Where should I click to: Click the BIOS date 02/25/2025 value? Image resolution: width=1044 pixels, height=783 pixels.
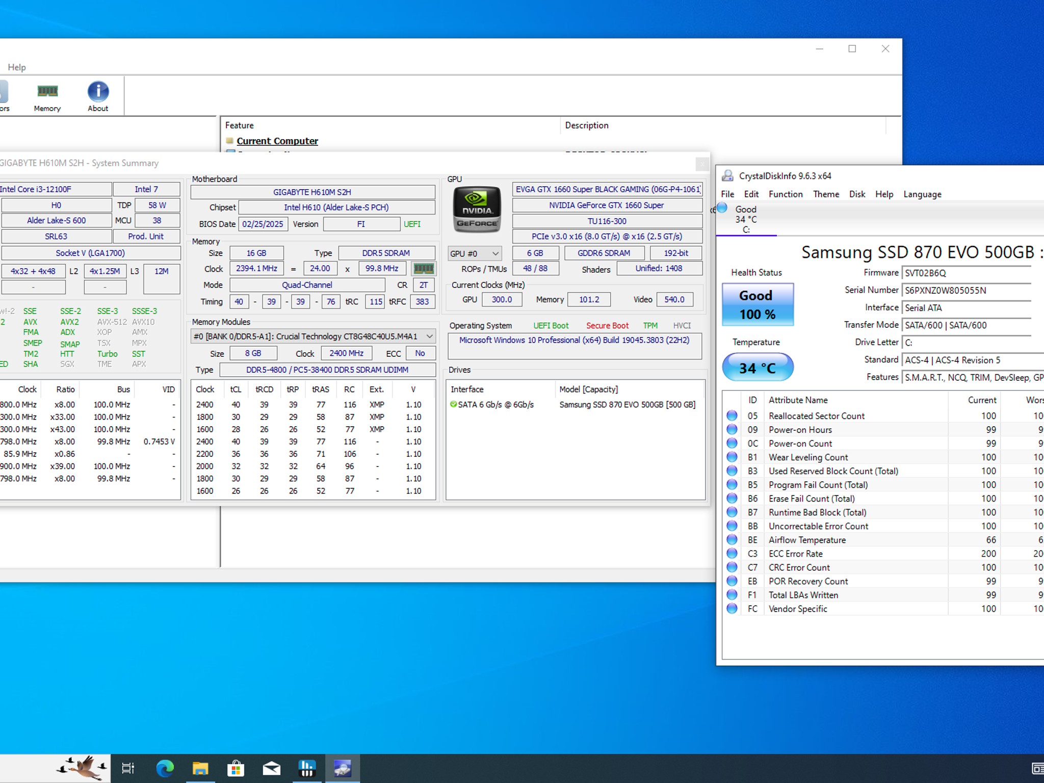[x=263, y=224]
